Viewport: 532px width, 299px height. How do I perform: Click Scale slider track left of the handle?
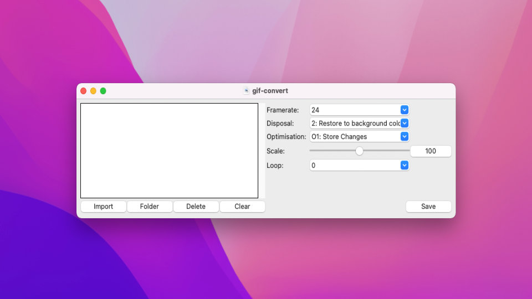click(x=332, y=151)
